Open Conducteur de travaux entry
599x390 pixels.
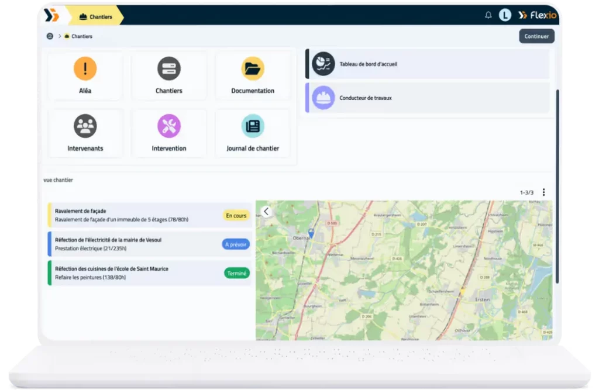click(x=428, y=98)
